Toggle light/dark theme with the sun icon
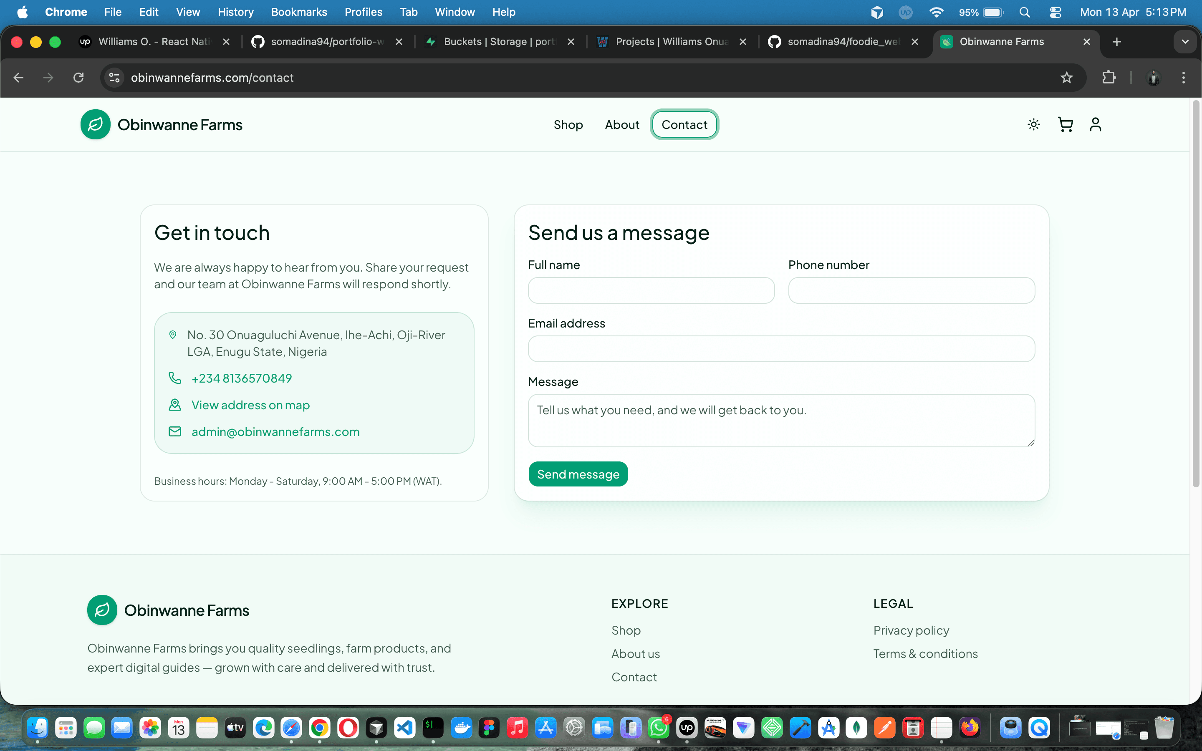 coord(1034,125)
